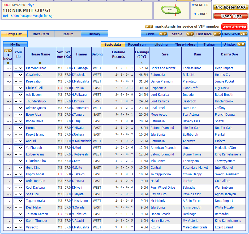
Task: Open tip dropdown for Happy Angel
Action: (x=18, y=174)
